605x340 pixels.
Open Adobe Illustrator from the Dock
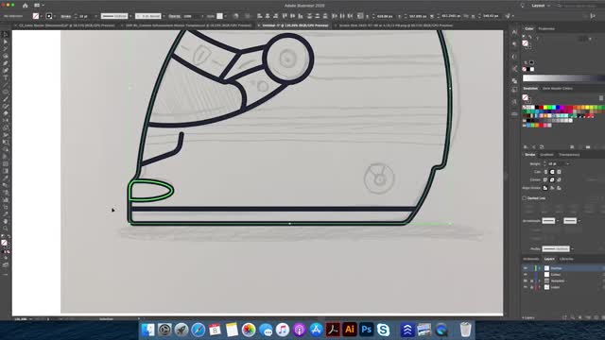coord(350,330)
